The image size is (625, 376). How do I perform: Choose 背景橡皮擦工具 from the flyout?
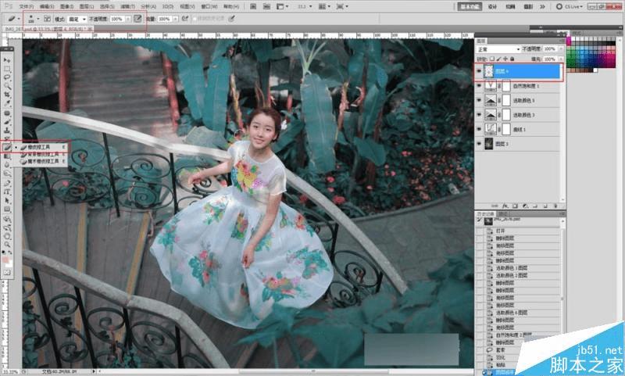pos(45,154)
